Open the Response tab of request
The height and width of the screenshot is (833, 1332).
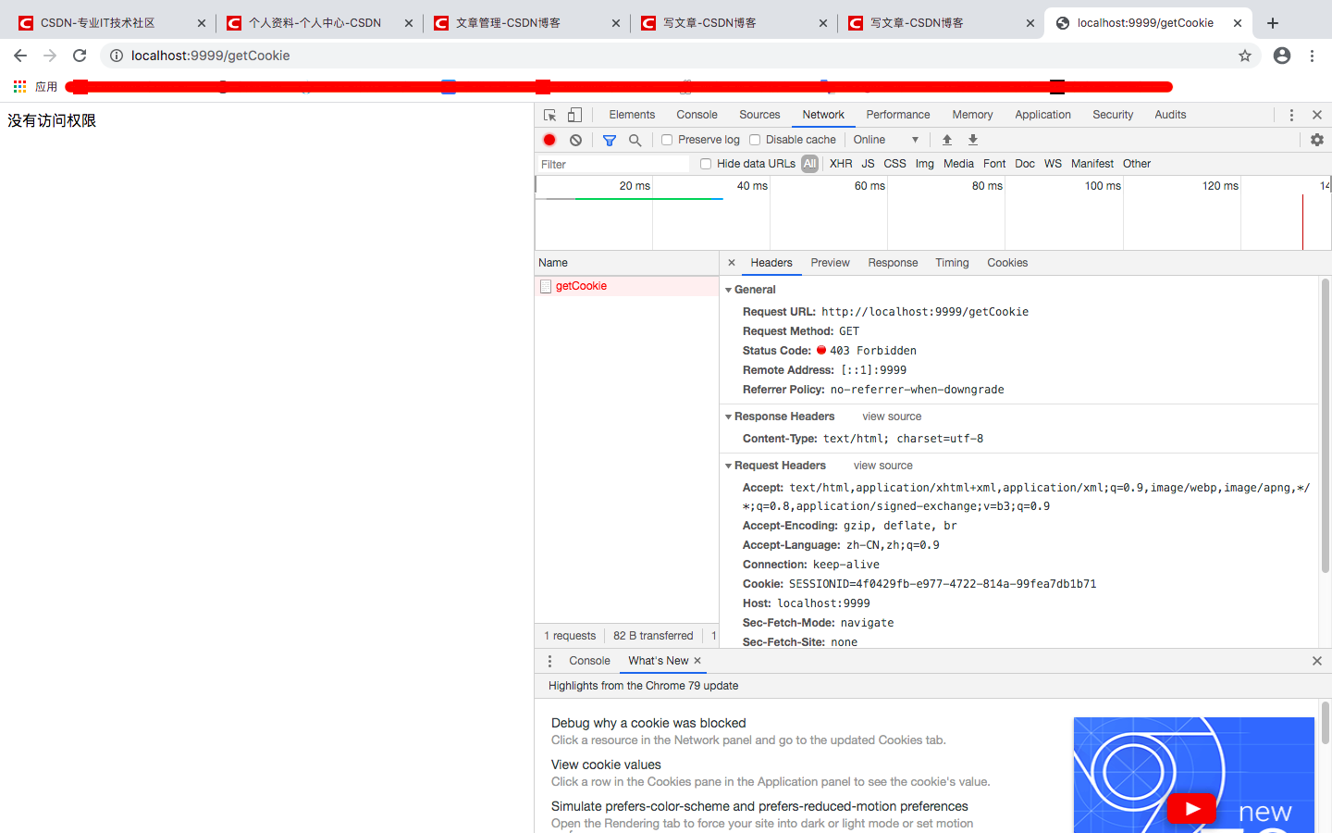tap(893, 263)
